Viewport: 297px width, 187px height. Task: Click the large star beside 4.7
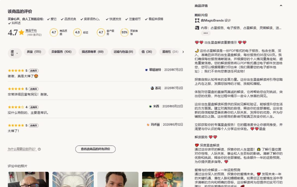tap(22, 32)
